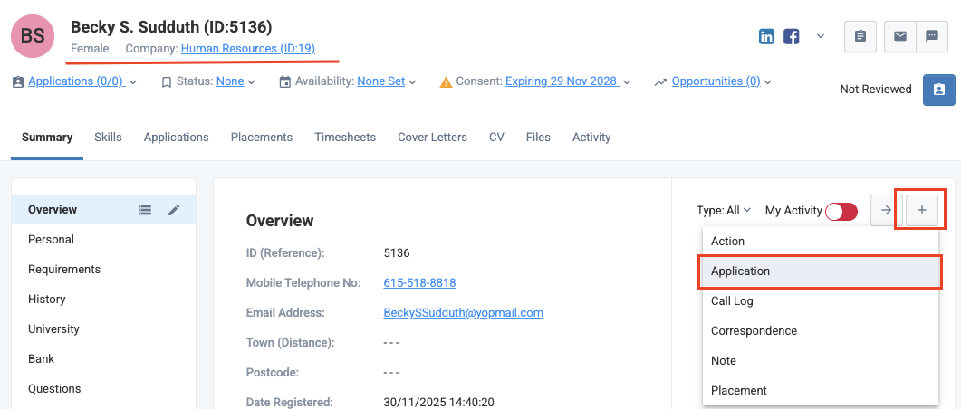Open the Applications (0/0) dropdown
Image resolution: width=961 pixels, height=409 pixels.
[82, 81]
